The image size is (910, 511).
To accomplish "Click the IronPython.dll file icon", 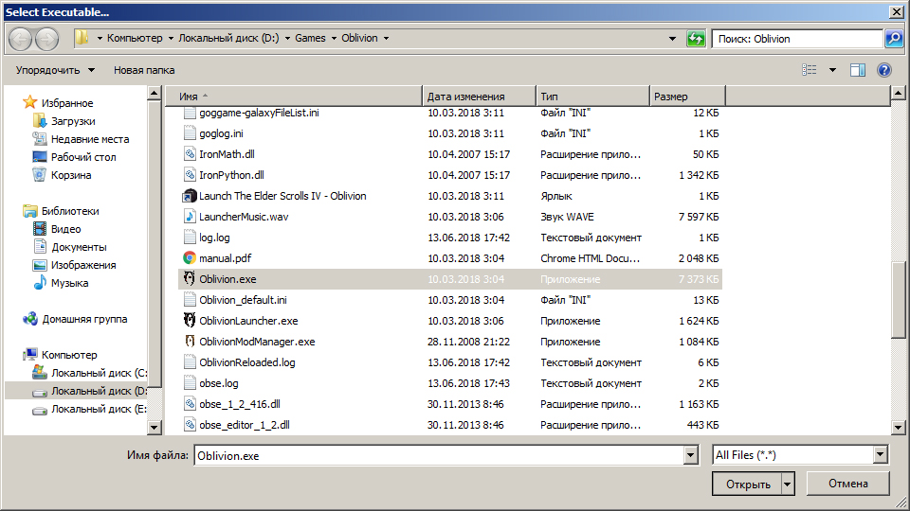I will [x=190, y=174].
